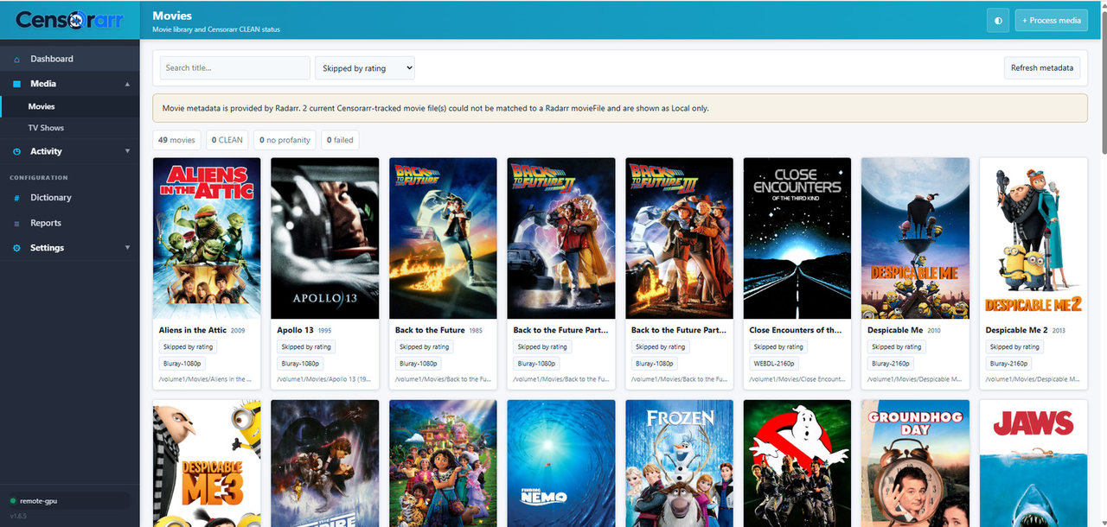Click the remote-gpu green status indicator

coord(13,501)
